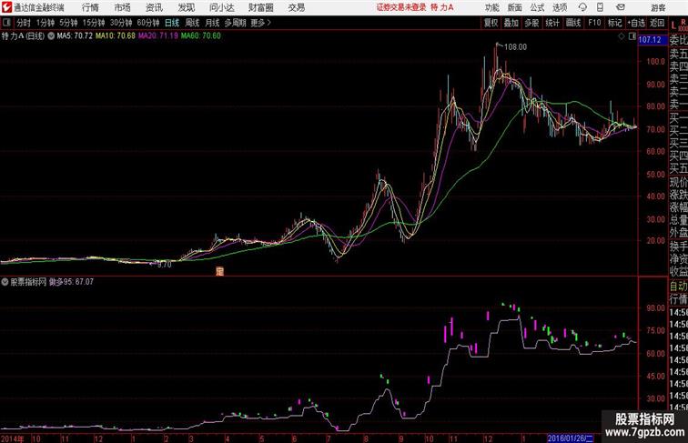Click the 证券交易未登录 login link

pos(401,7)
